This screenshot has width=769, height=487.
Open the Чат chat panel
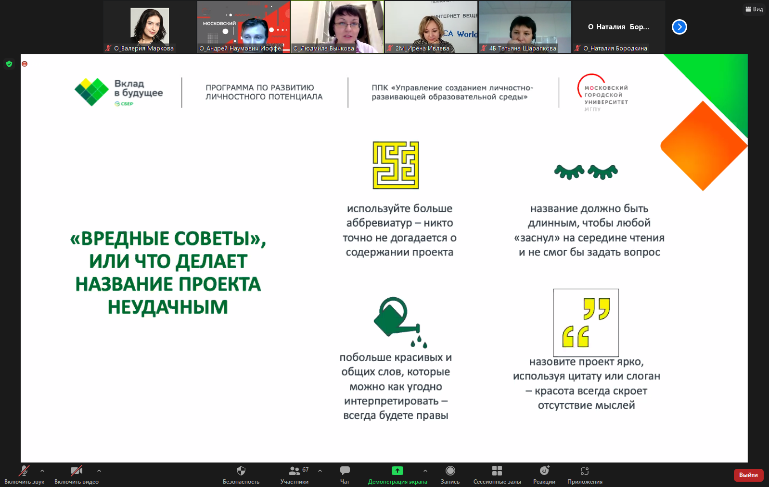pyautogui.click(x=345, y=475)
